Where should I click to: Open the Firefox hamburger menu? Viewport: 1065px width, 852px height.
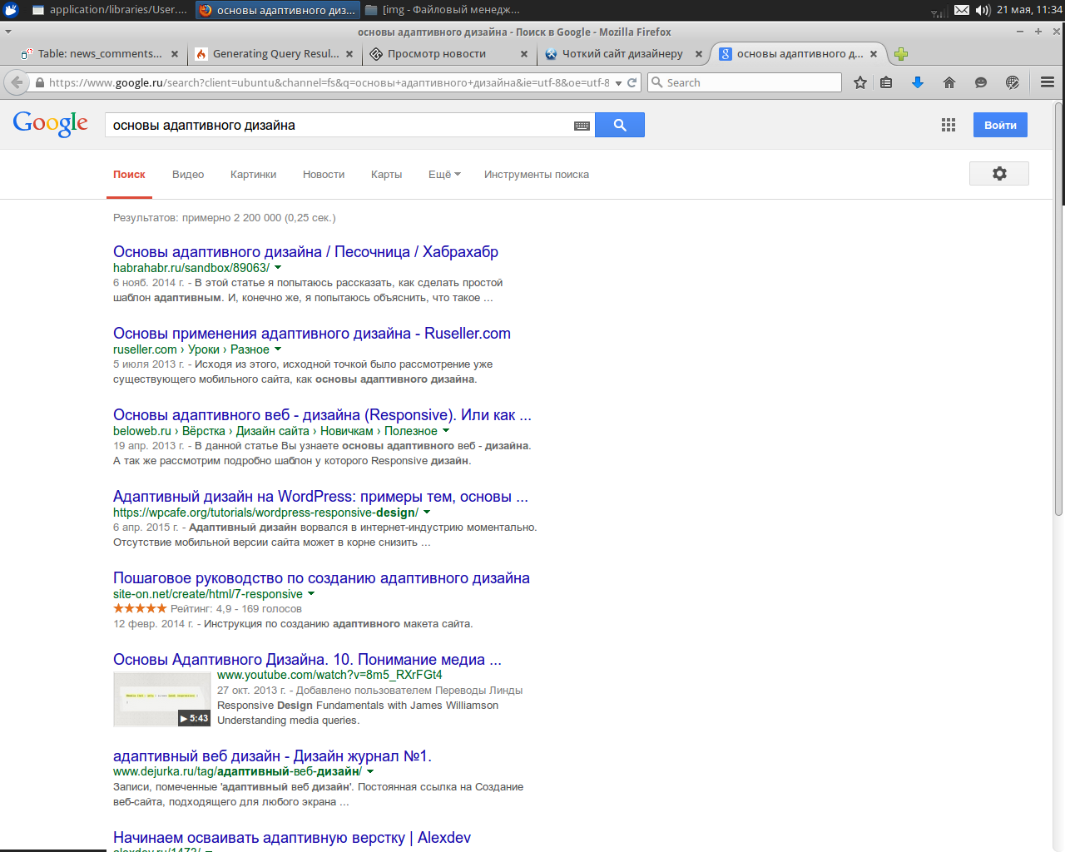1048,82
